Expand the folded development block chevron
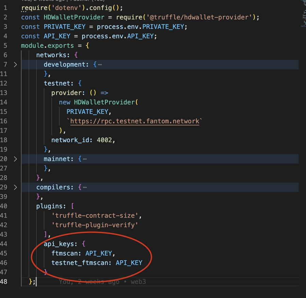The image size is (306, 298). [x=15, y=64]
